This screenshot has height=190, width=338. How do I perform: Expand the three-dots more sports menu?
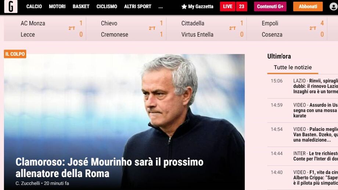click(x=161, y=7)
